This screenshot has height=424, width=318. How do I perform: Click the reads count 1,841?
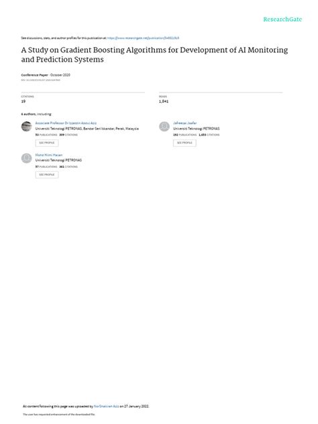pos(164,101)
